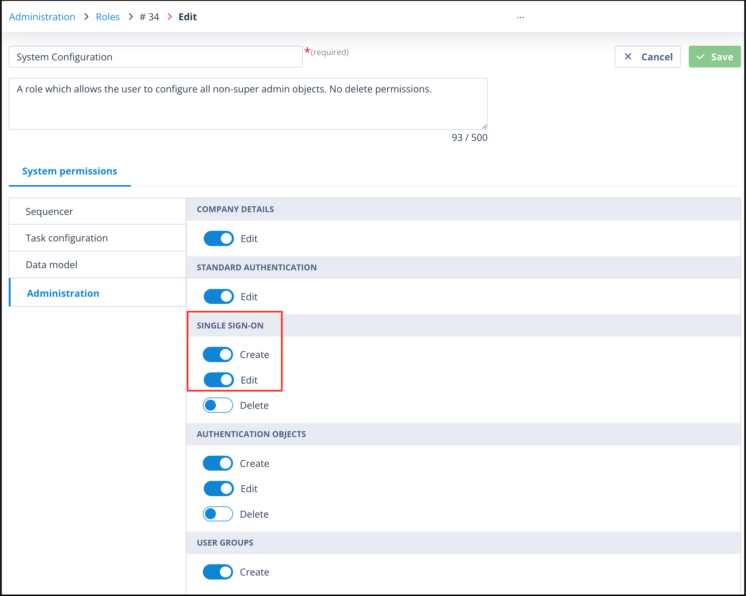Click the 93 / 500 character counter
The height and width of the screenshot is (596, 746).
(469, 138)
